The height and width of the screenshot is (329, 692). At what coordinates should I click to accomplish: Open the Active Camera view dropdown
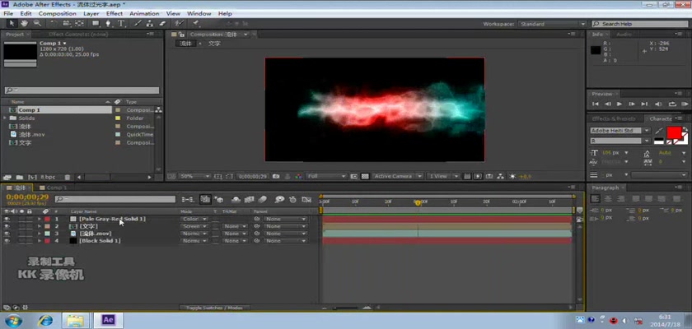pyautogui.click(x=397, y=176)
